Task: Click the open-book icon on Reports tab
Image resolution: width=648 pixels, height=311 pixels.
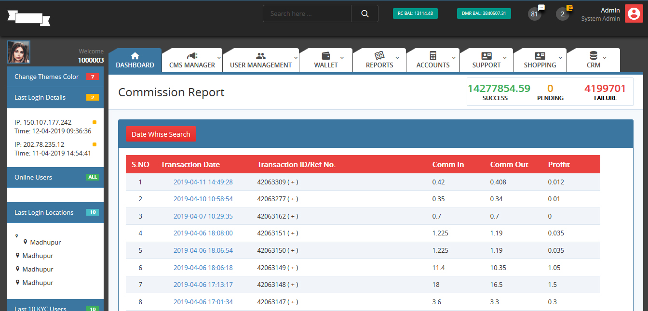Action: click(379, 55)
